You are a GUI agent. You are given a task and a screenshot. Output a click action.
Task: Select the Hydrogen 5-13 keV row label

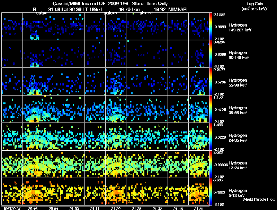coord(238,193)
